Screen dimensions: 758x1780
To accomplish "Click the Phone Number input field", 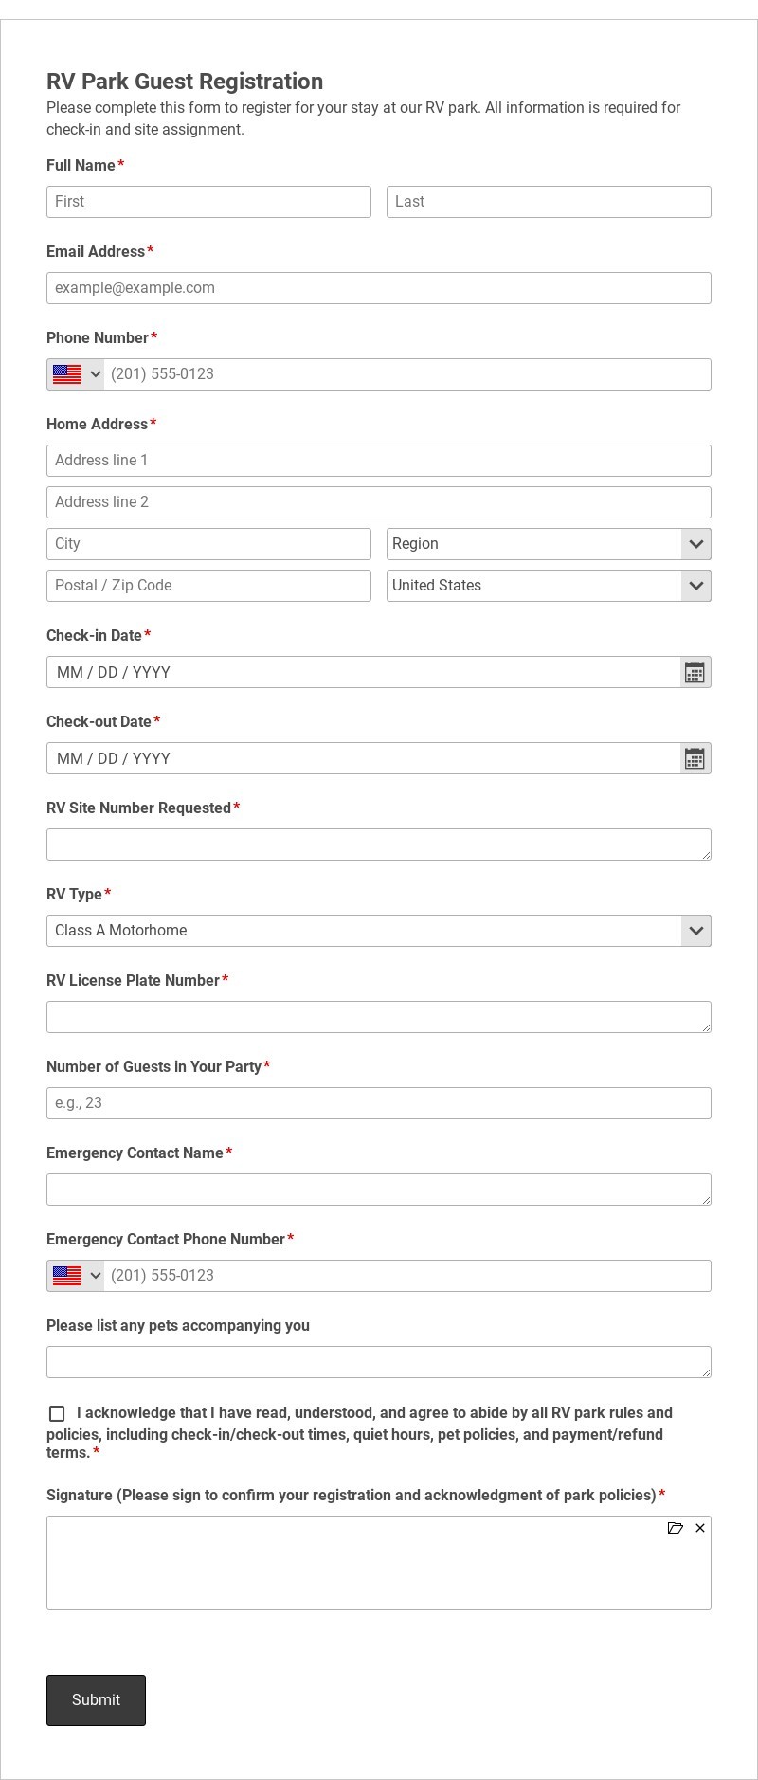I will [x=407, y=374].
